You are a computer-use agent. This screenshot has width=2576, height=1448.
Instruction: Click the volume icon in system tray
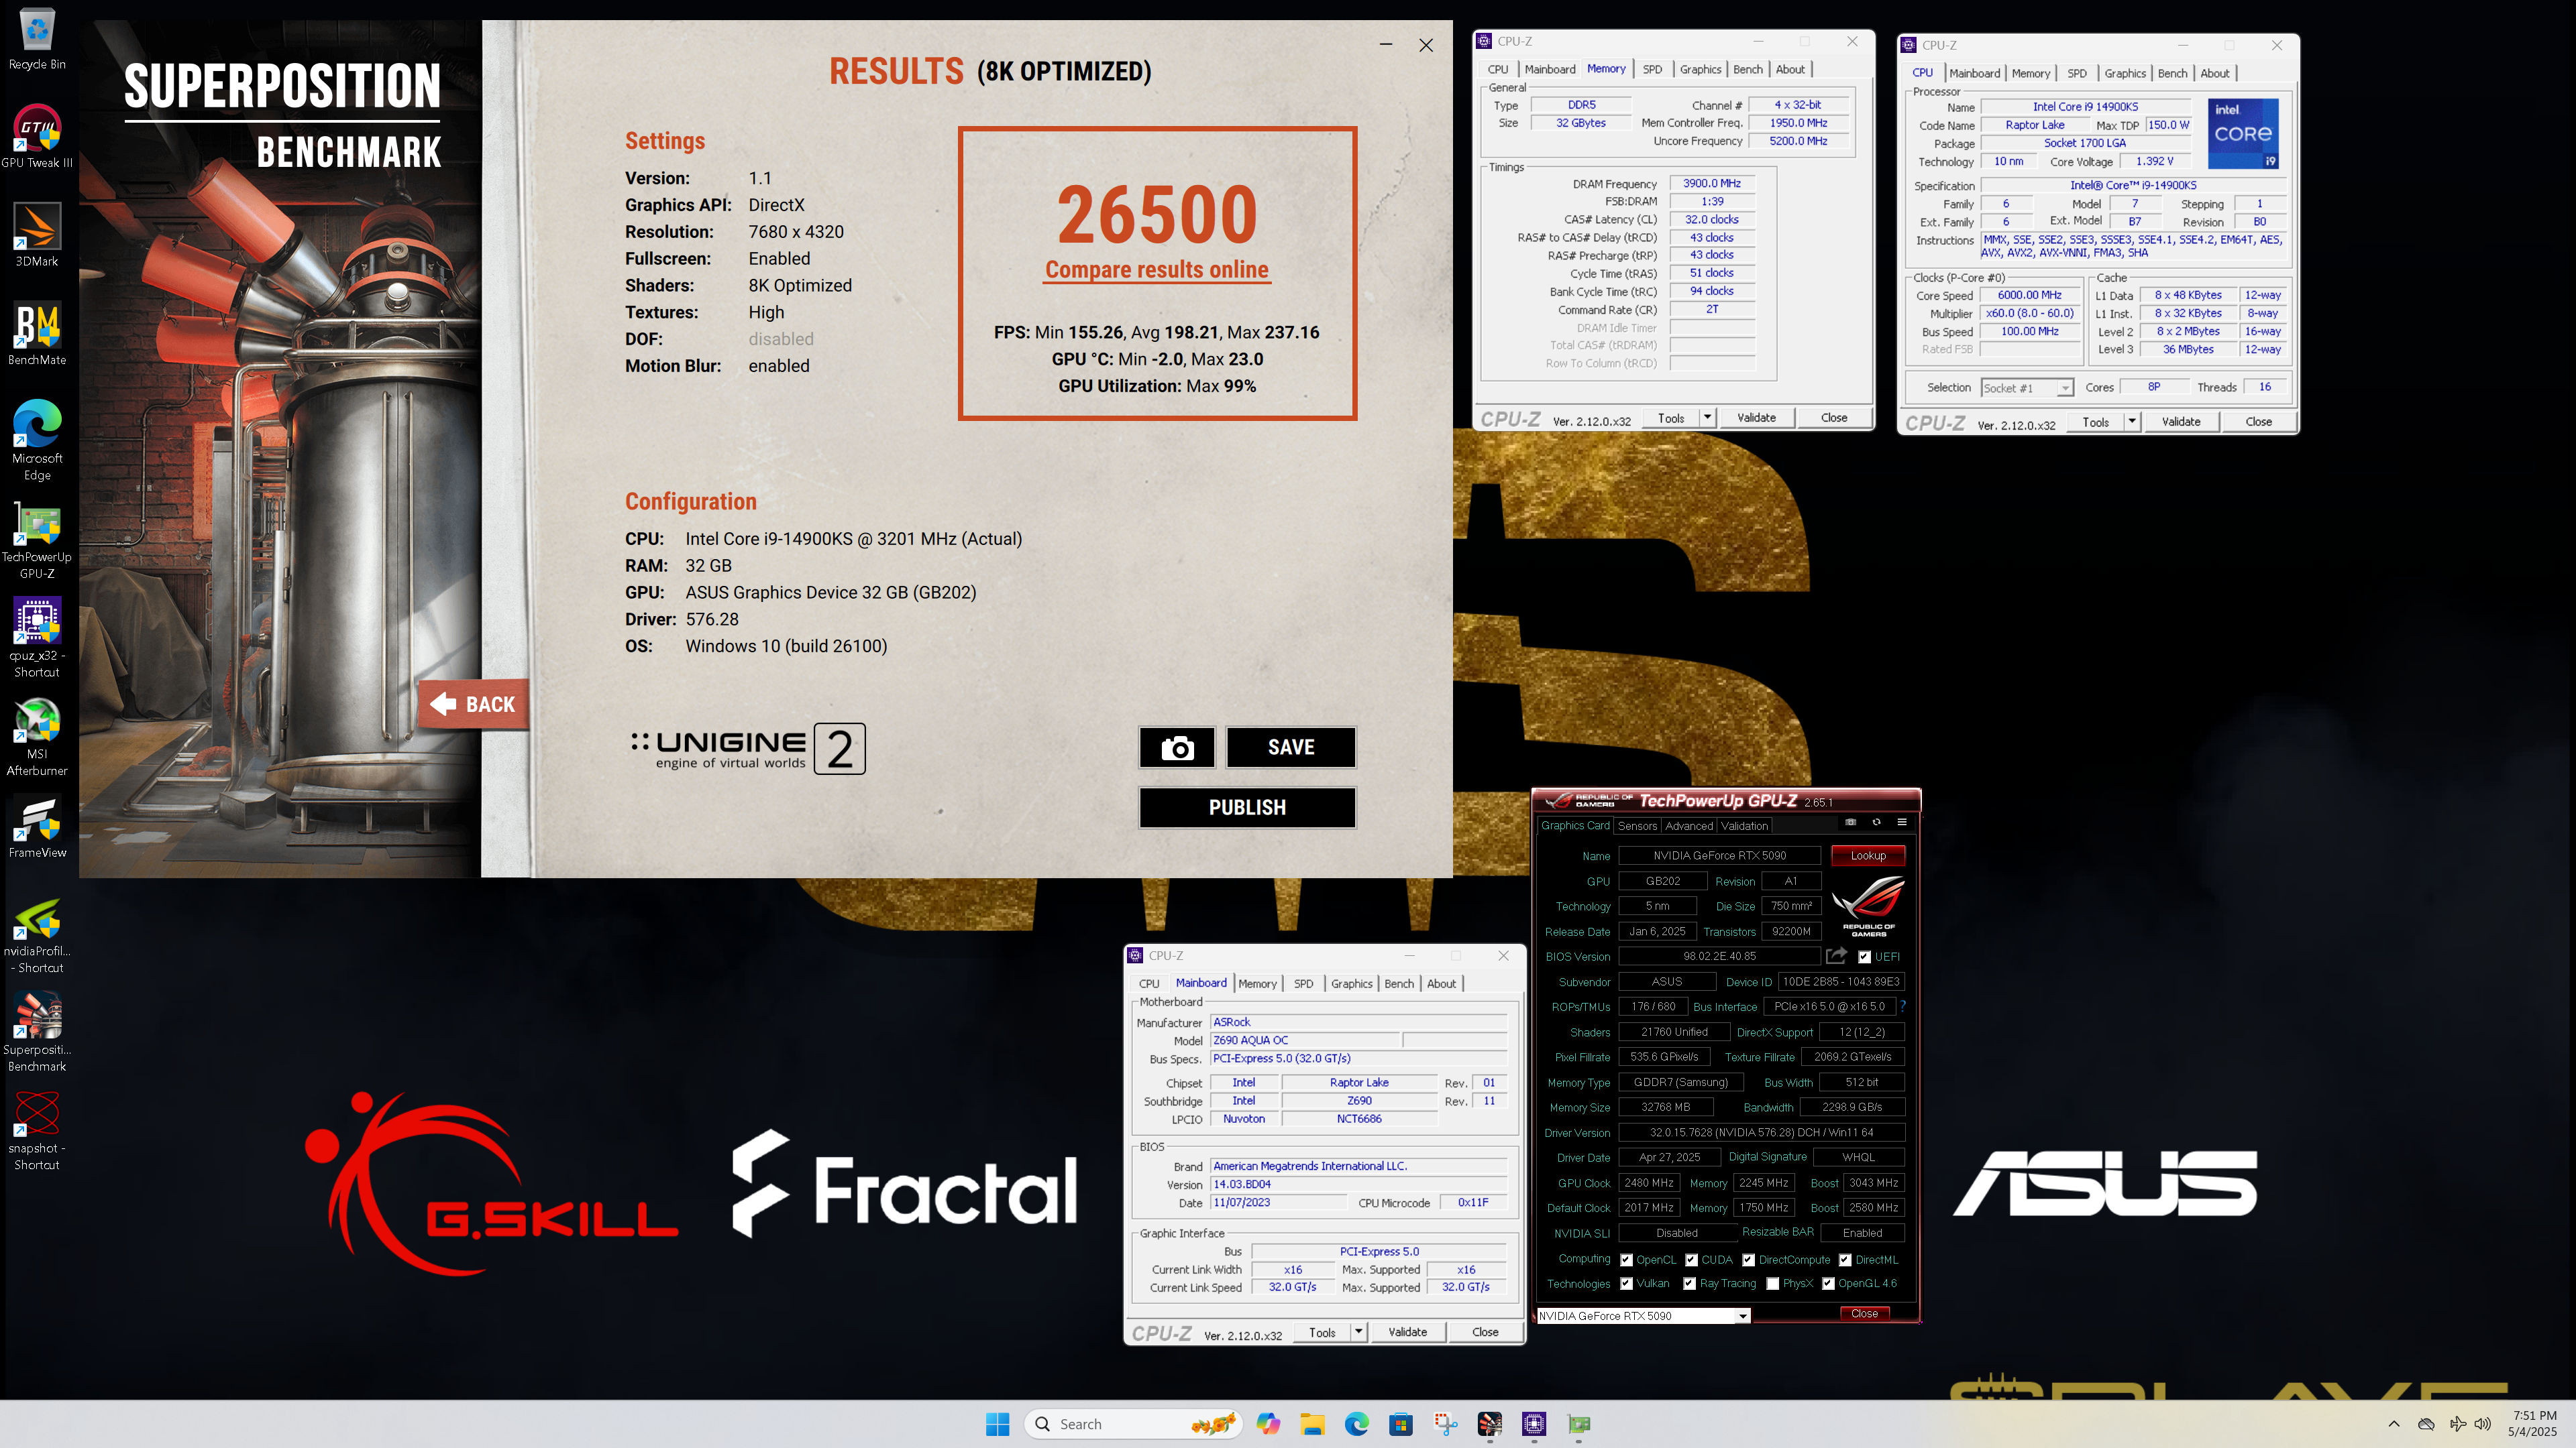[2482, 1424]
